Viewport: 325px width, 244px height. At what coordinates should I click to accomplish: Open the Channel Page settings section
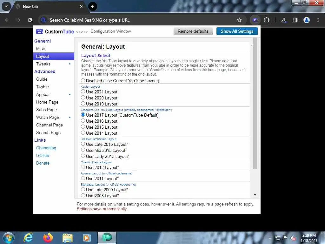pyautogui.click(x=53, y=125)
